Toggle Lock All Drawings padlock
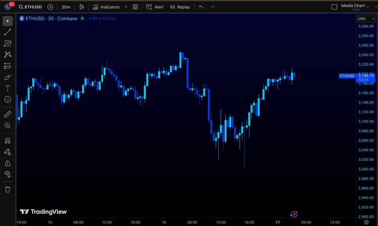 coord(8,163)
